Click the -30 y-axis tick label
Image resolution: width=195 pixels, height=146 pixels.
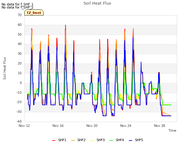pos(19,112)
